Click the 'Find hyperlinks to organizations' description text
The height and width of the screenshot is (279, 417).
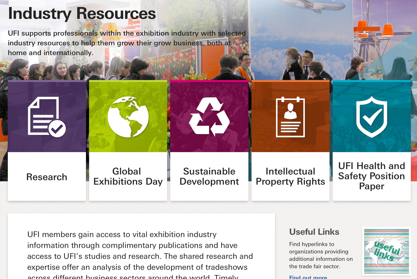[x=321, y=255]
